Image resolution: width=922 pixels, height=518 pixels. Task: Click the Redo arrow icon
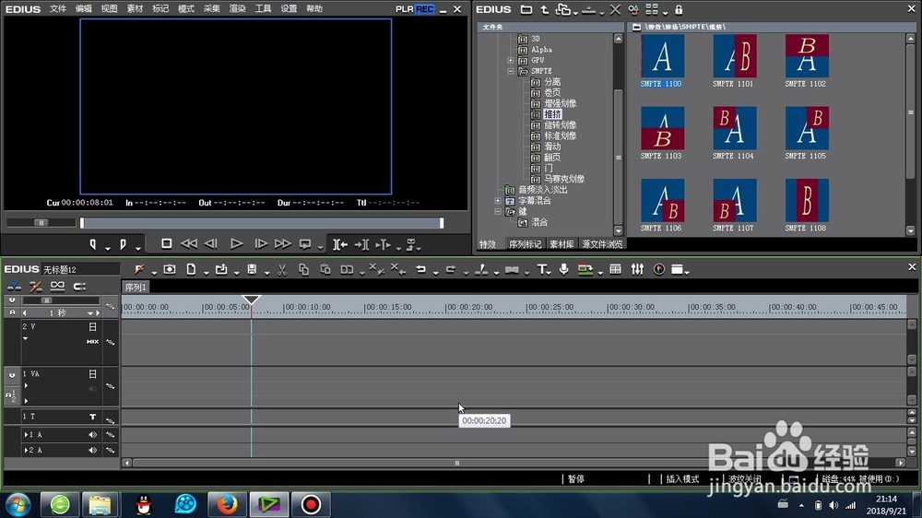point(451,269)
